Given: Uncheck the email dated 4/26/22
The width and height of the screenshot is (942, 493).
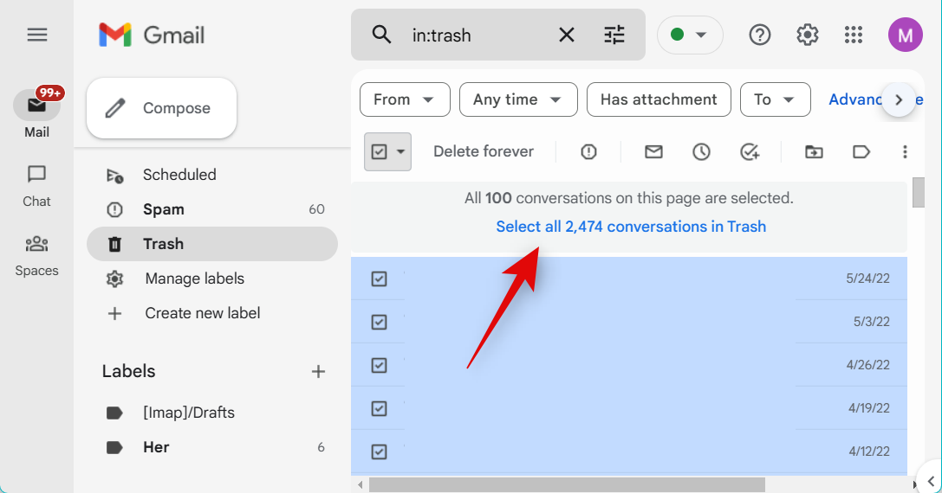Looking at the screenshot, I should 379,365.
